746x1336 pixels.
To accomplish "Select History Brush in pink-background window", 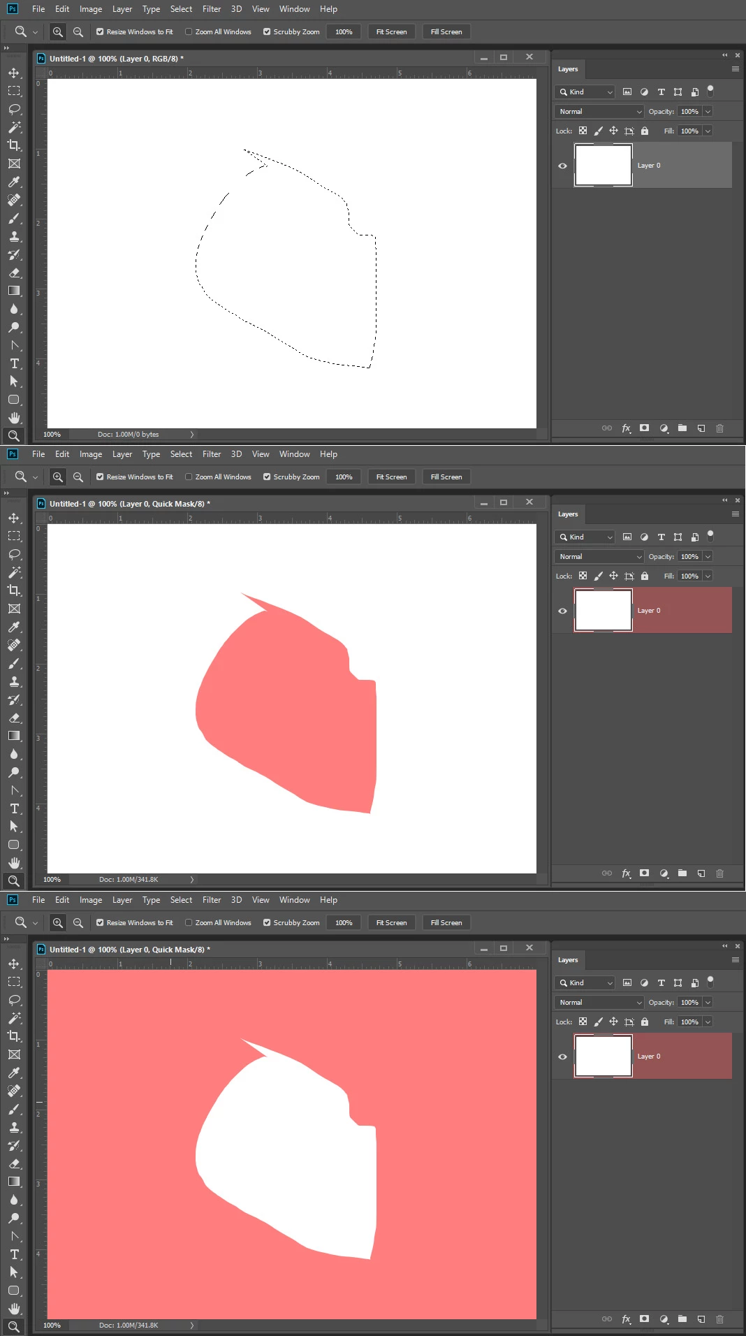I will point(14,1145).
